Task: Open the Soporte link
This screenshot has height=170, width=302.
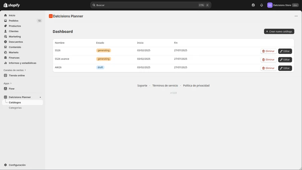Action: point(142,86)
